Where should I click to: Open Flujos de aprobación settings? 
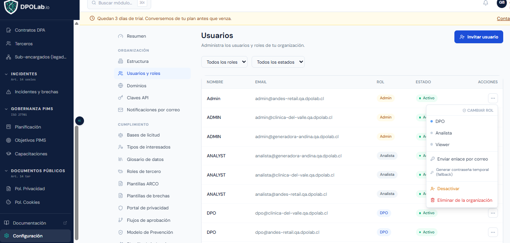pyautogui.click(x=152, y=220)
